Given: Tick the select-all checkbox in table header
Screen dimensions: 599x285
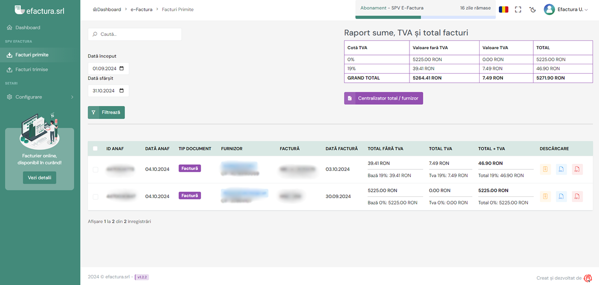Looking at the screenshot, I should point(95,149).
